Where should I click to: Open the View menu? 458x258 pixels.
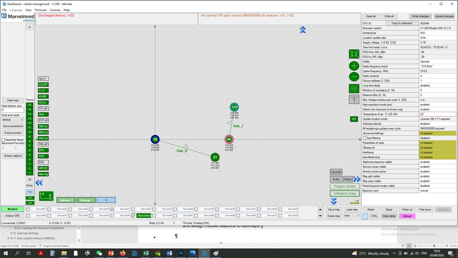(28, 10)
